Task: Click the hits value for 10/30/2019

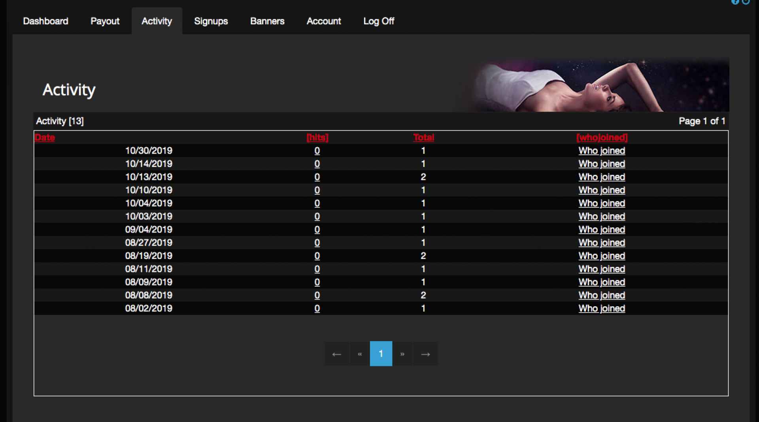Action: pos(317,150)
